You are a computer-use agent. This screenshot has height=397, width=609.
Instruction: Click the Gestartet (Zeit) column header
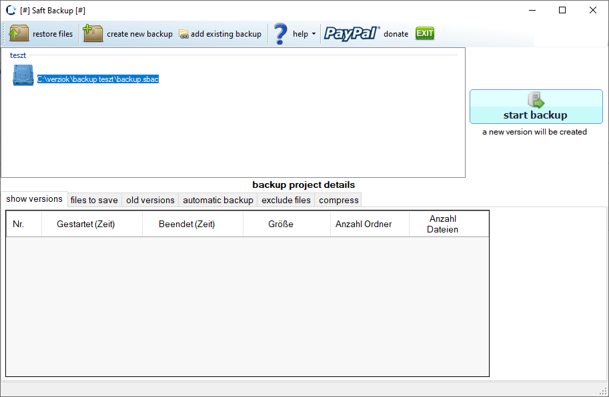86,224
